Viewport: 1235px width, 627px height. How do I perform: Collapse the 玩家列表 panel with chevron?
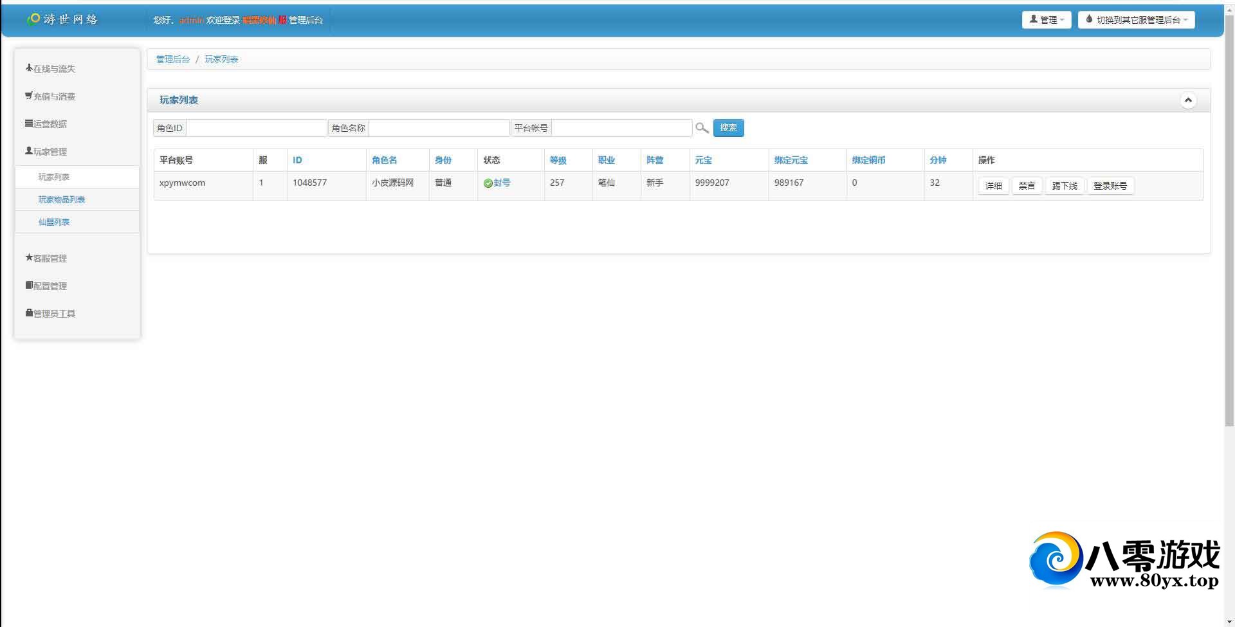coord(1188,100)
